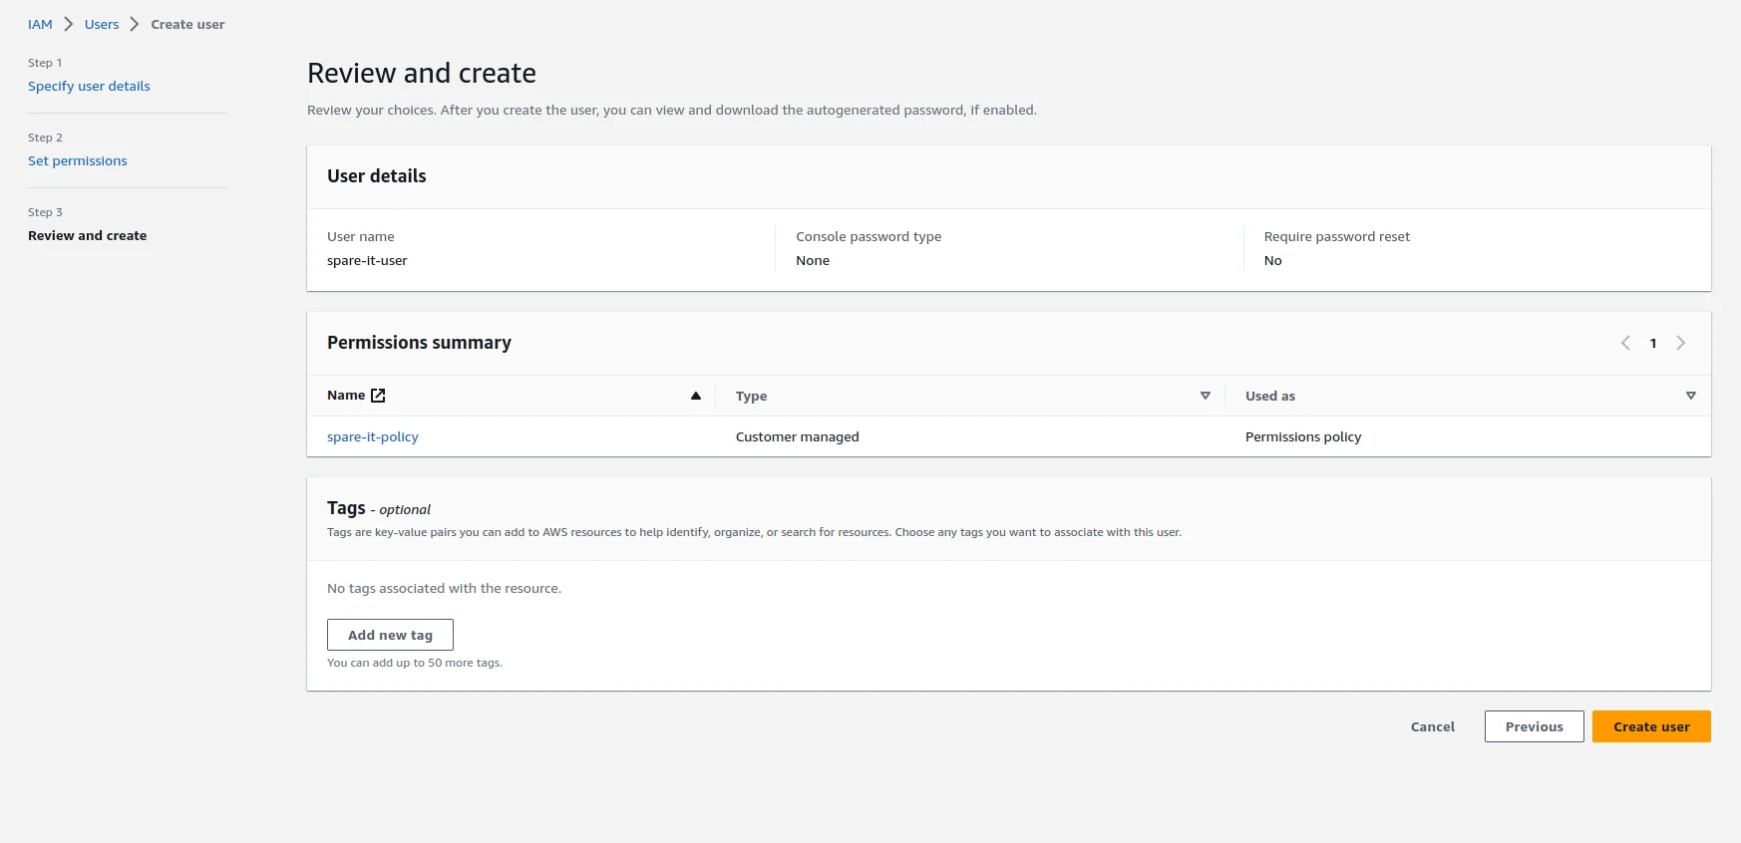Click the Used as column header
This screenshot has height=843, width=1741.
(1270, 396)
